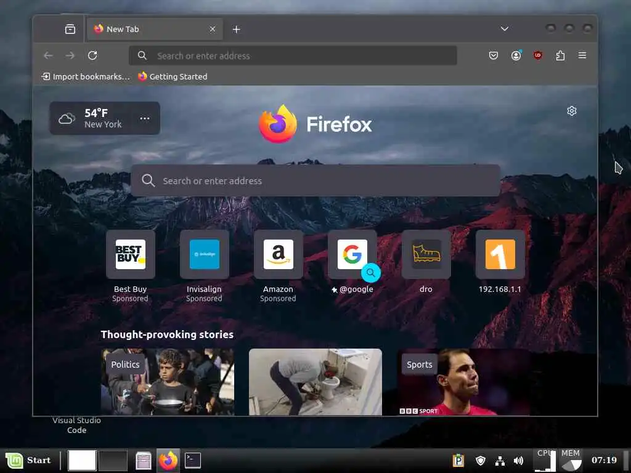
Task: Open the shield security tray icon
Action: point(481,460)
